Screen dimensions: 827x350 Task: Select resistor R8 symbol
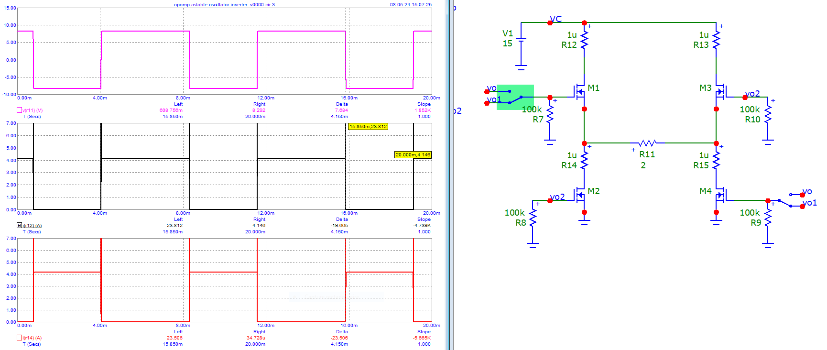533,218
